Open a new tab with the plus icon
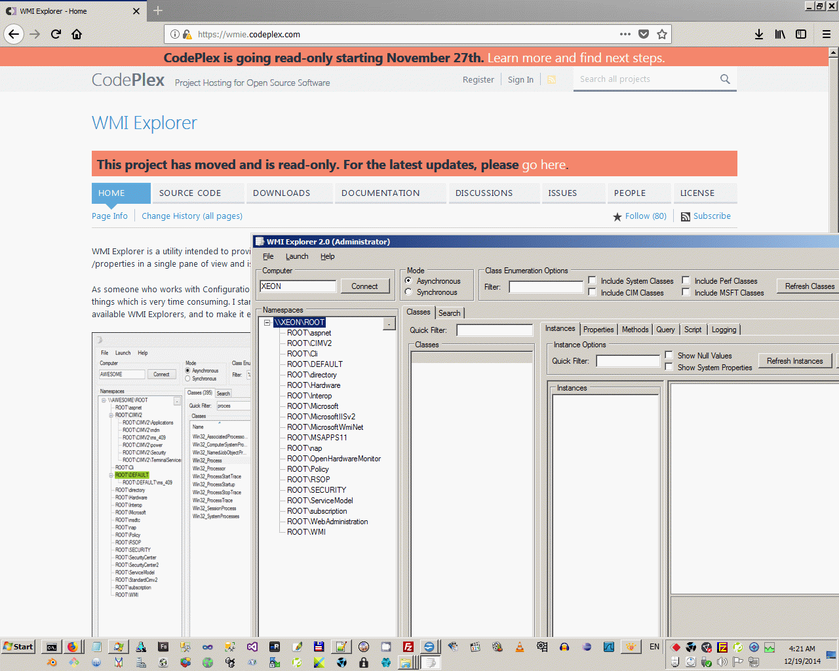Viewport: 839px width, 671px height. (157, 10)
